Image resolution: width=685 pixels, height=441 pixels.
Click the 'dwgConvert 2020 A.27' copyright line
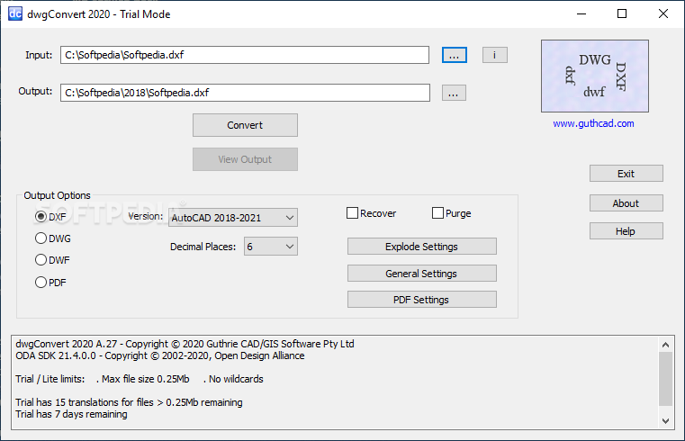click(185, 344)
